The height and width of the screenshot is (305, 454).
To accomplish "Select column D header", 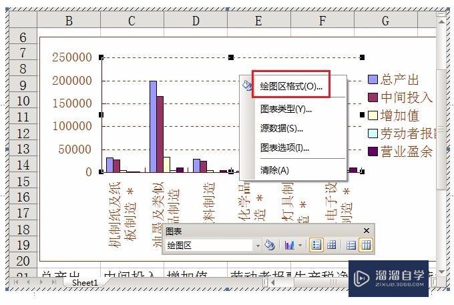I will coord(196,21).
